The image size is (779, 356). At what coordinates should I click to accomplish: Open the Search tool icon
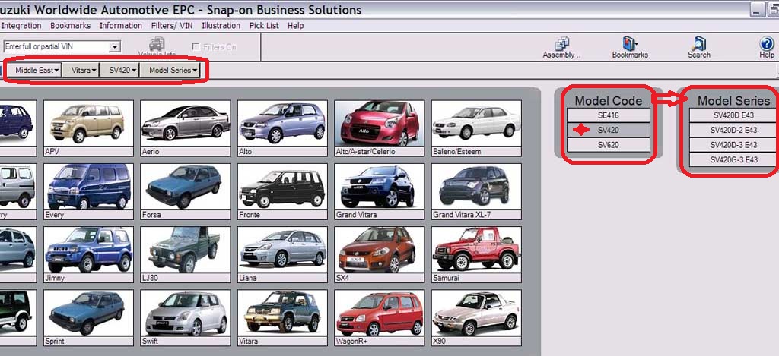(698, 46)
